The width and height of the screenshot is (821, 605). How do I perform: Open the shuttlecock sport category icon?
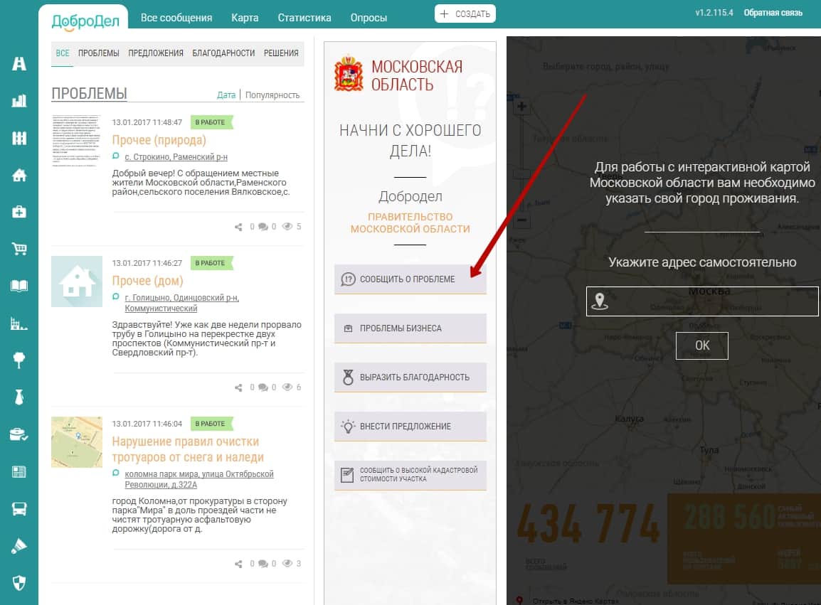18,546
